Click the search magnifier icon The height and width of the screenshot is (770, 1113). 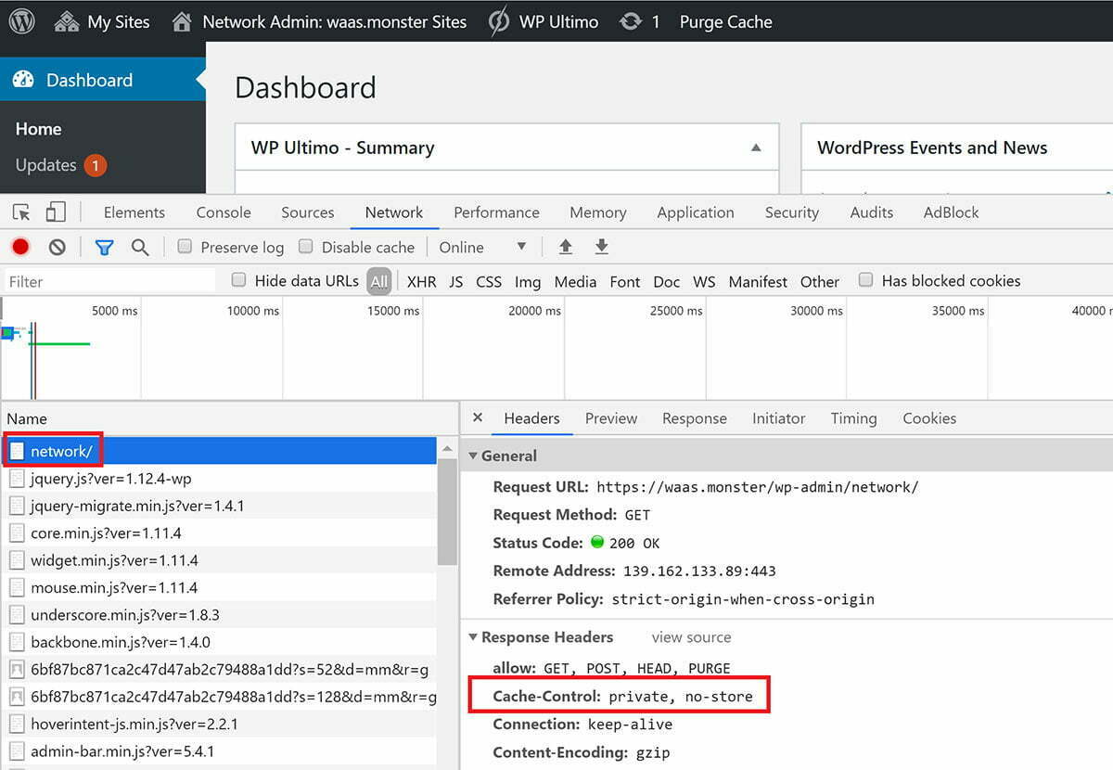(x=140, y=247)
